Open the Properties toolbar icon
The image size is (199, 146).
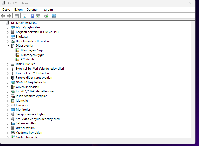(24, 16)
